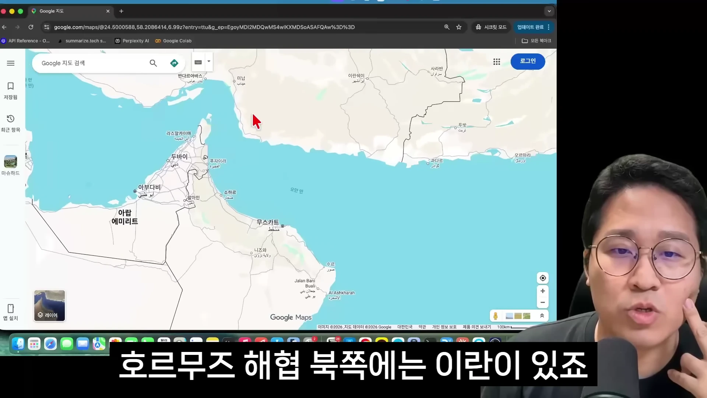Open the 개인 정보 보호 link
Screen dimensions: 707x398
(444, 327)
